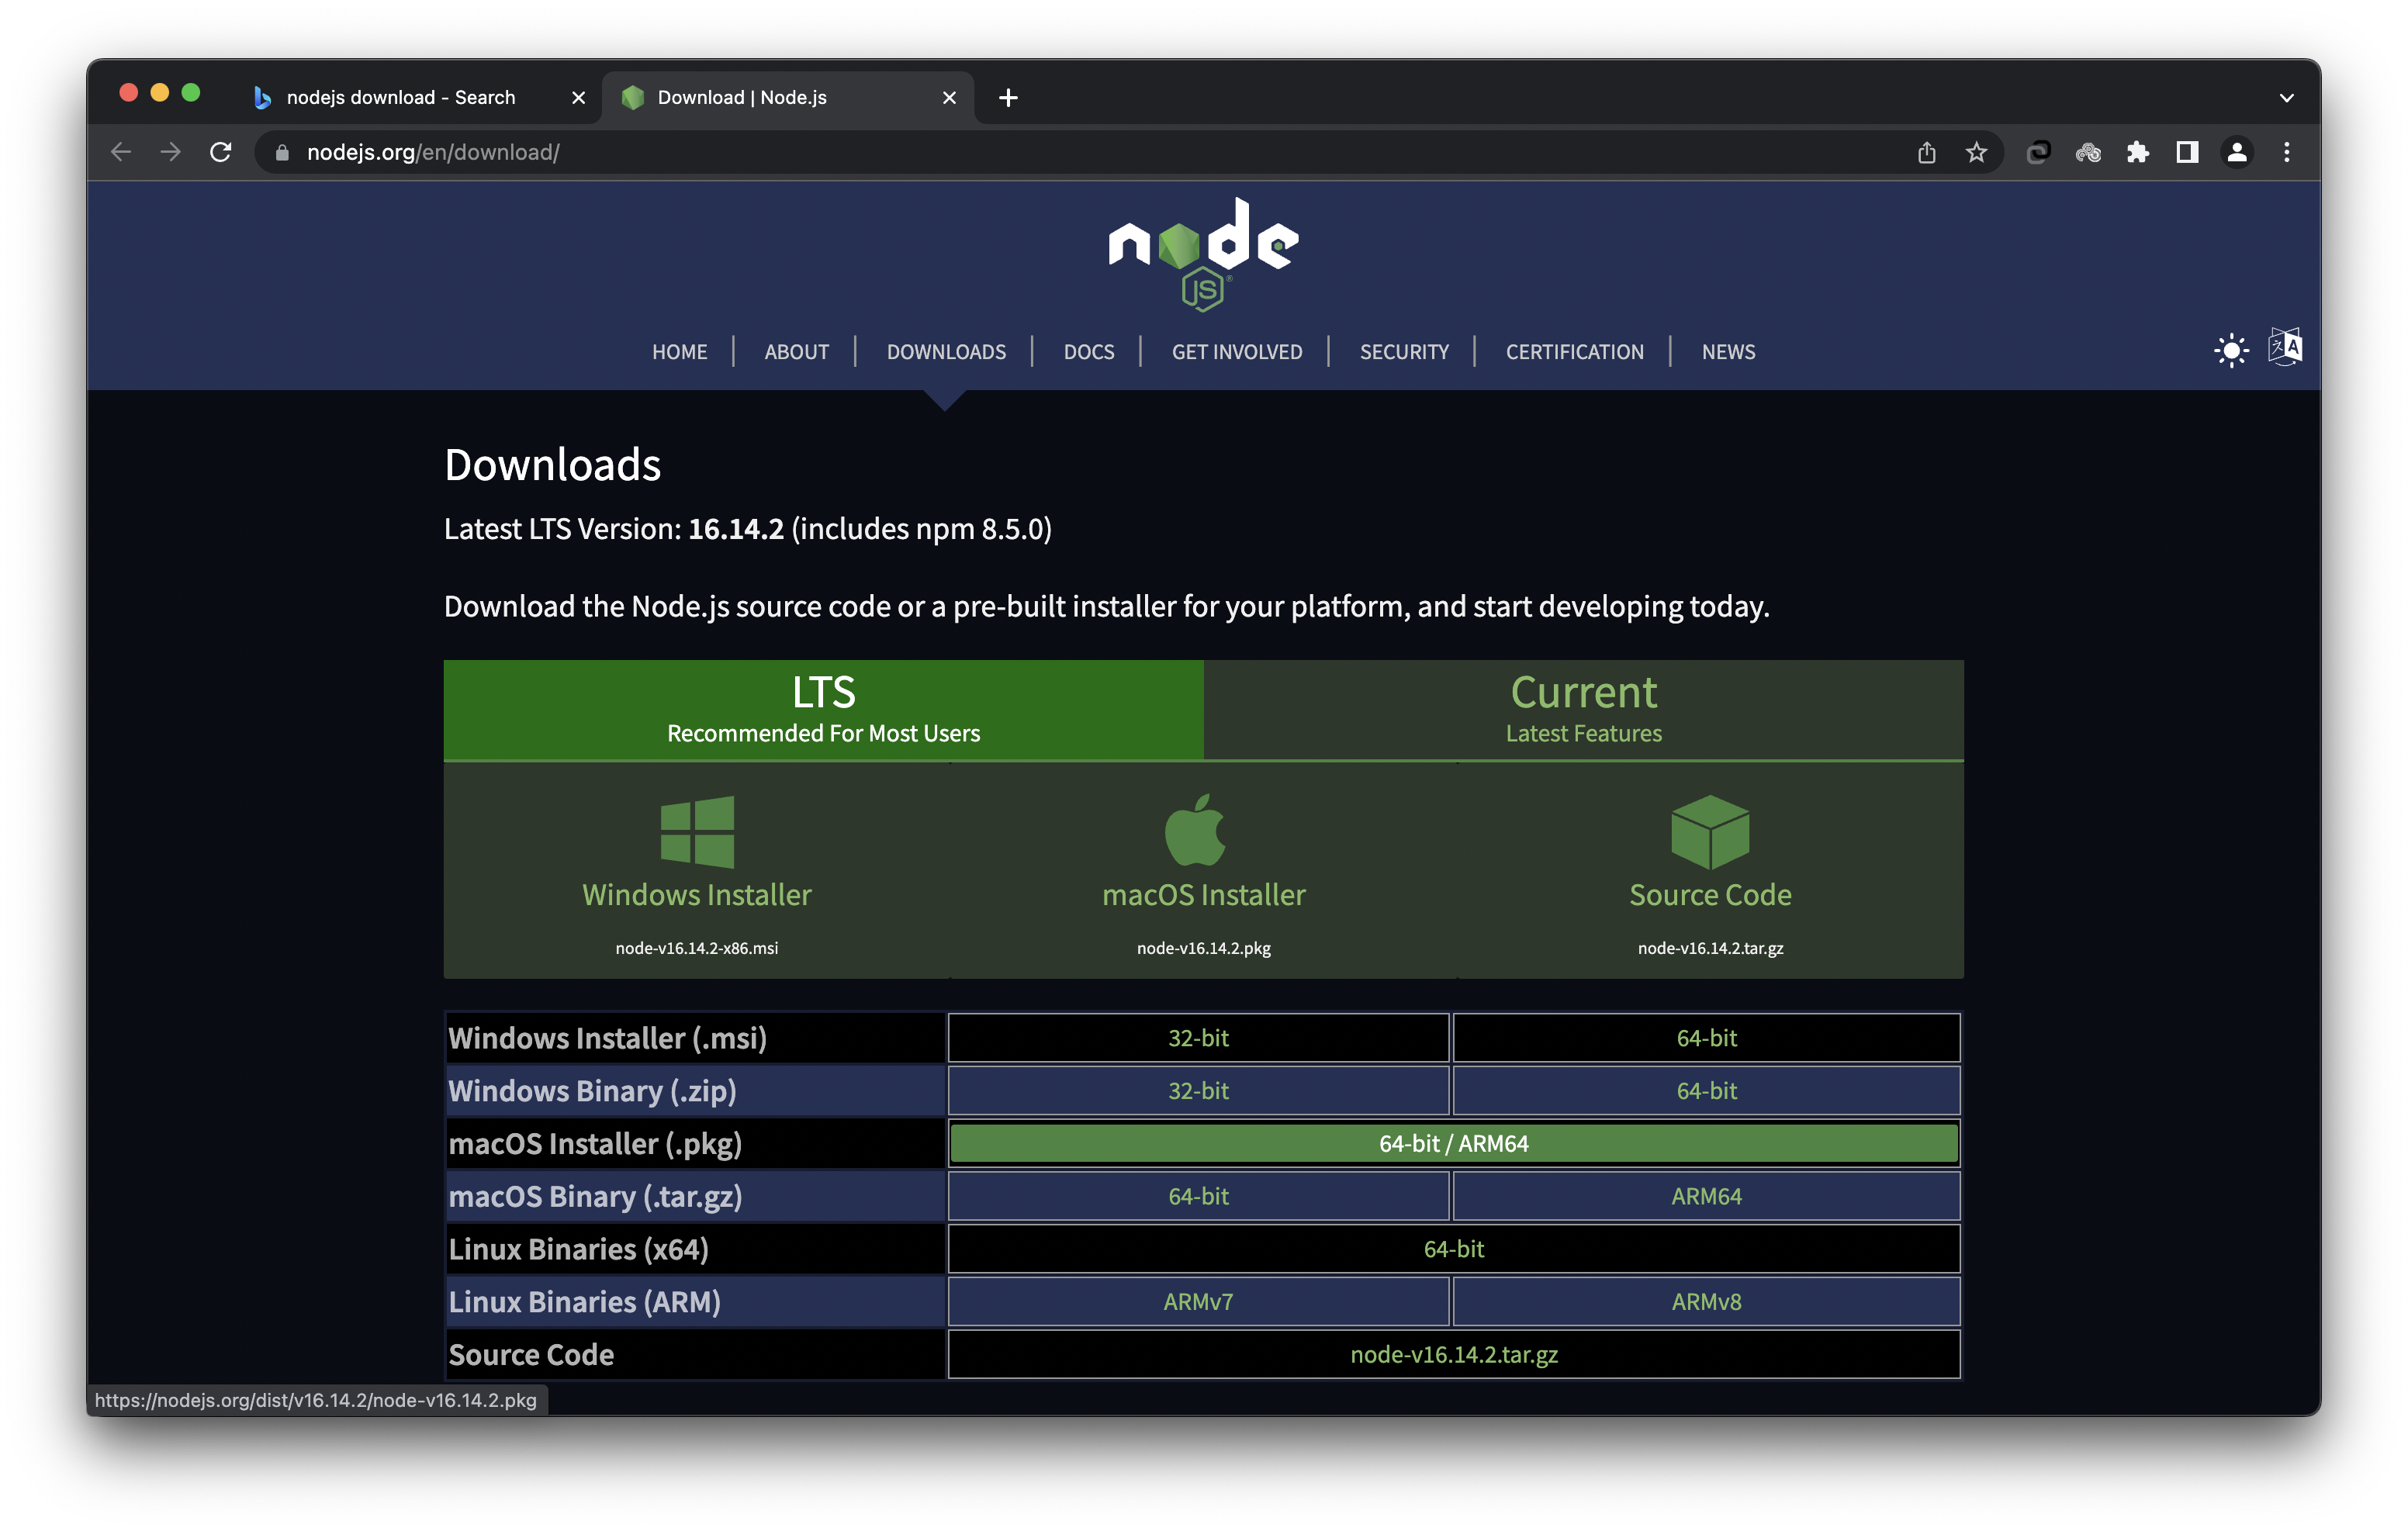Select the Download | Node.js tab
The height and width of the screenshot is (1531, 2408).
coord(788,97)
